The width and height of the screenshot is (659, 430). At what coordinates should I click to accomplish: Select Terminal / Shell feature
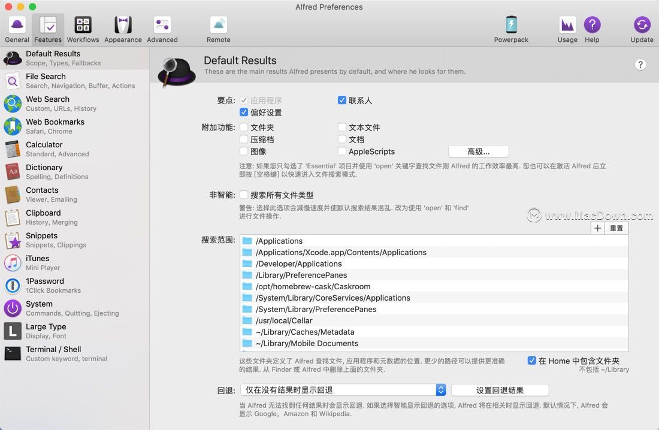pos(75,353)
